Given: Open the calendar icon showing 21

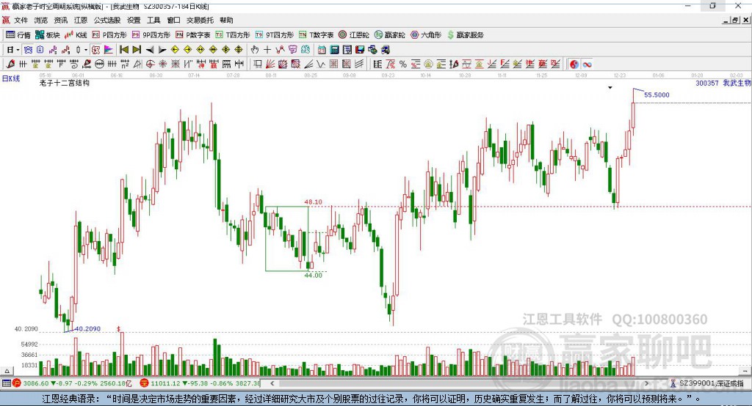Looking at the screenshot, I should click(322, 50).
